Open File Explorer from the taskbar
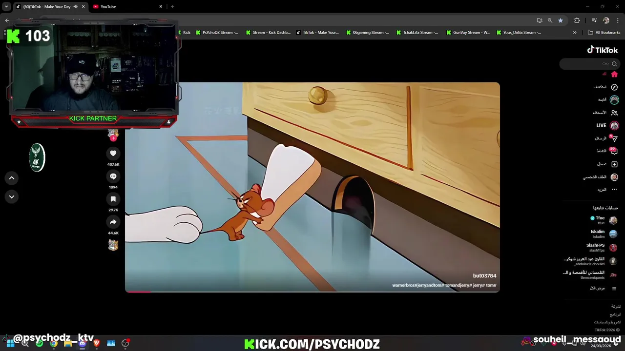Screen dimensions: 625x351 68,343
